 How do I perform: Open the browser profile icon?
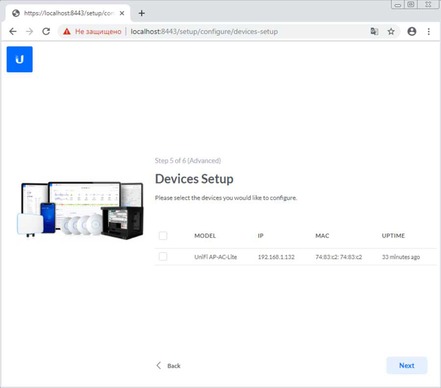(x=412, y=31)
